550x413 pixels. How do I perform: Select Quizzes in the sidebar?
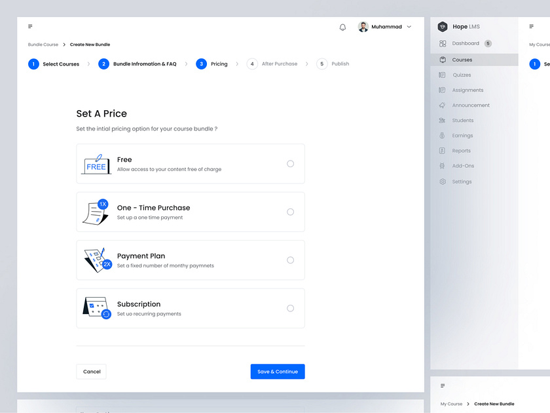[460, 75]
